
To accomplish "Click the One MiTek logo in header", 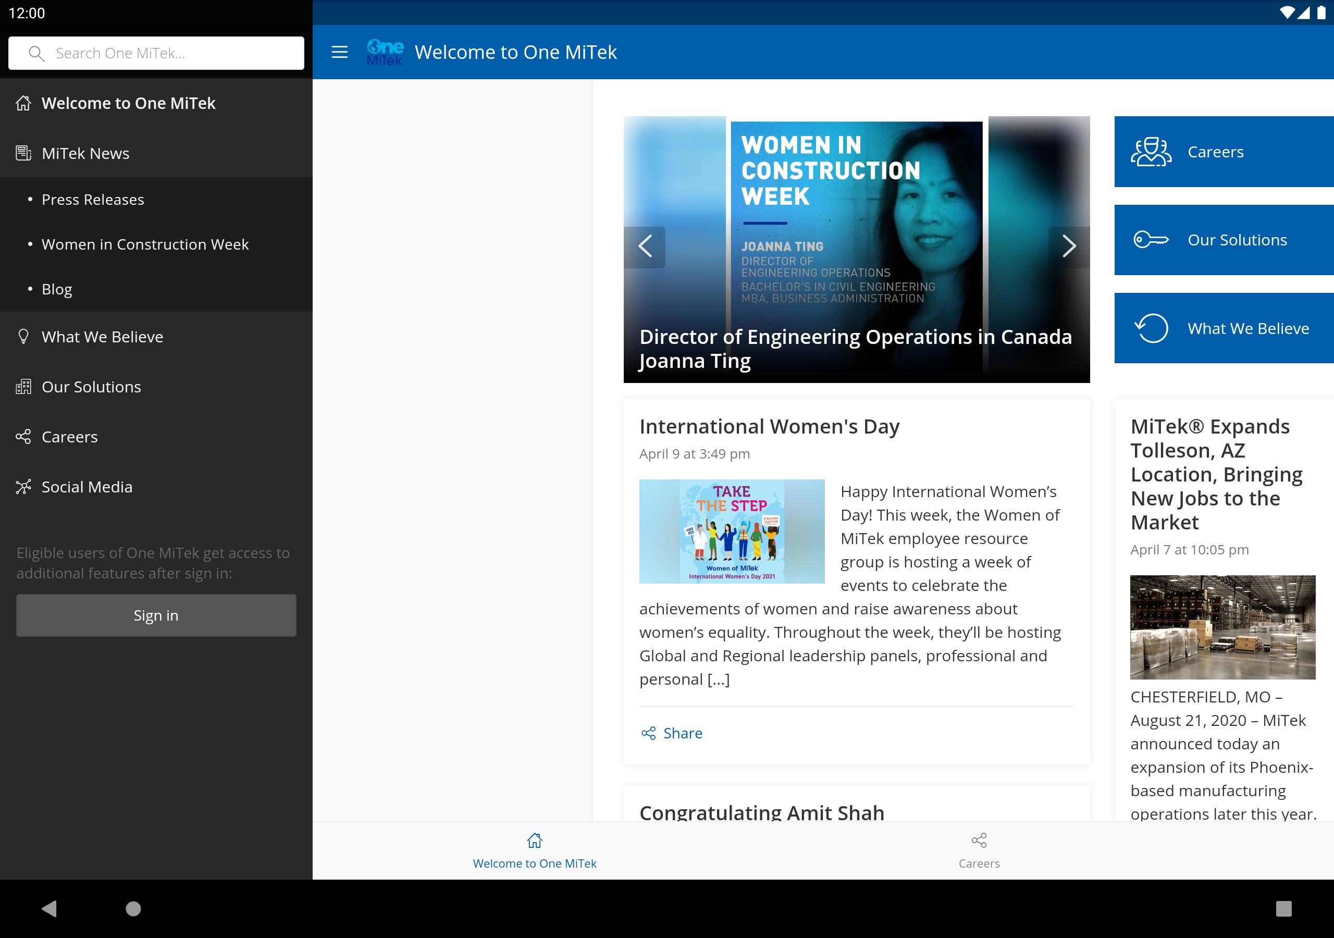I will (x=385, y=52).
